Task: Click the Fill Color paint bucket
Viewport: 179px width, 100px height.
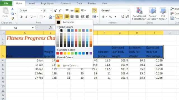Action: [x=51, y=17]
